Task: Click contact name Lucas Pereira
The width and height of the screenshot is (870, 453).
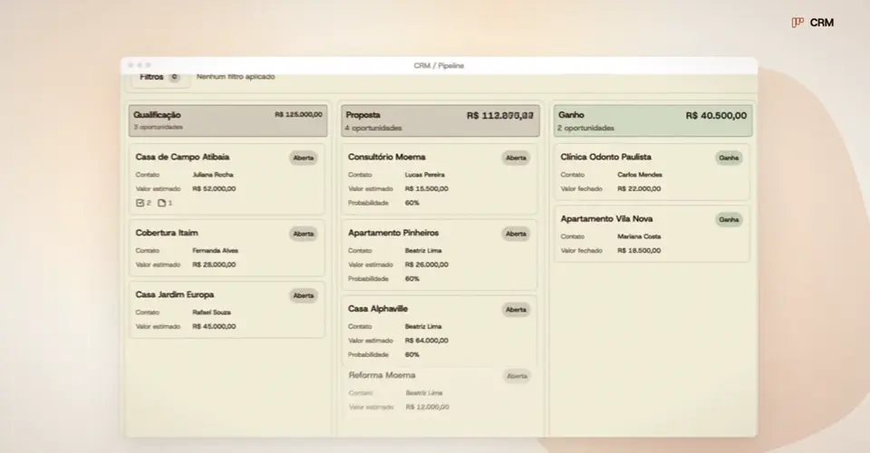Action: pos(424,175)
